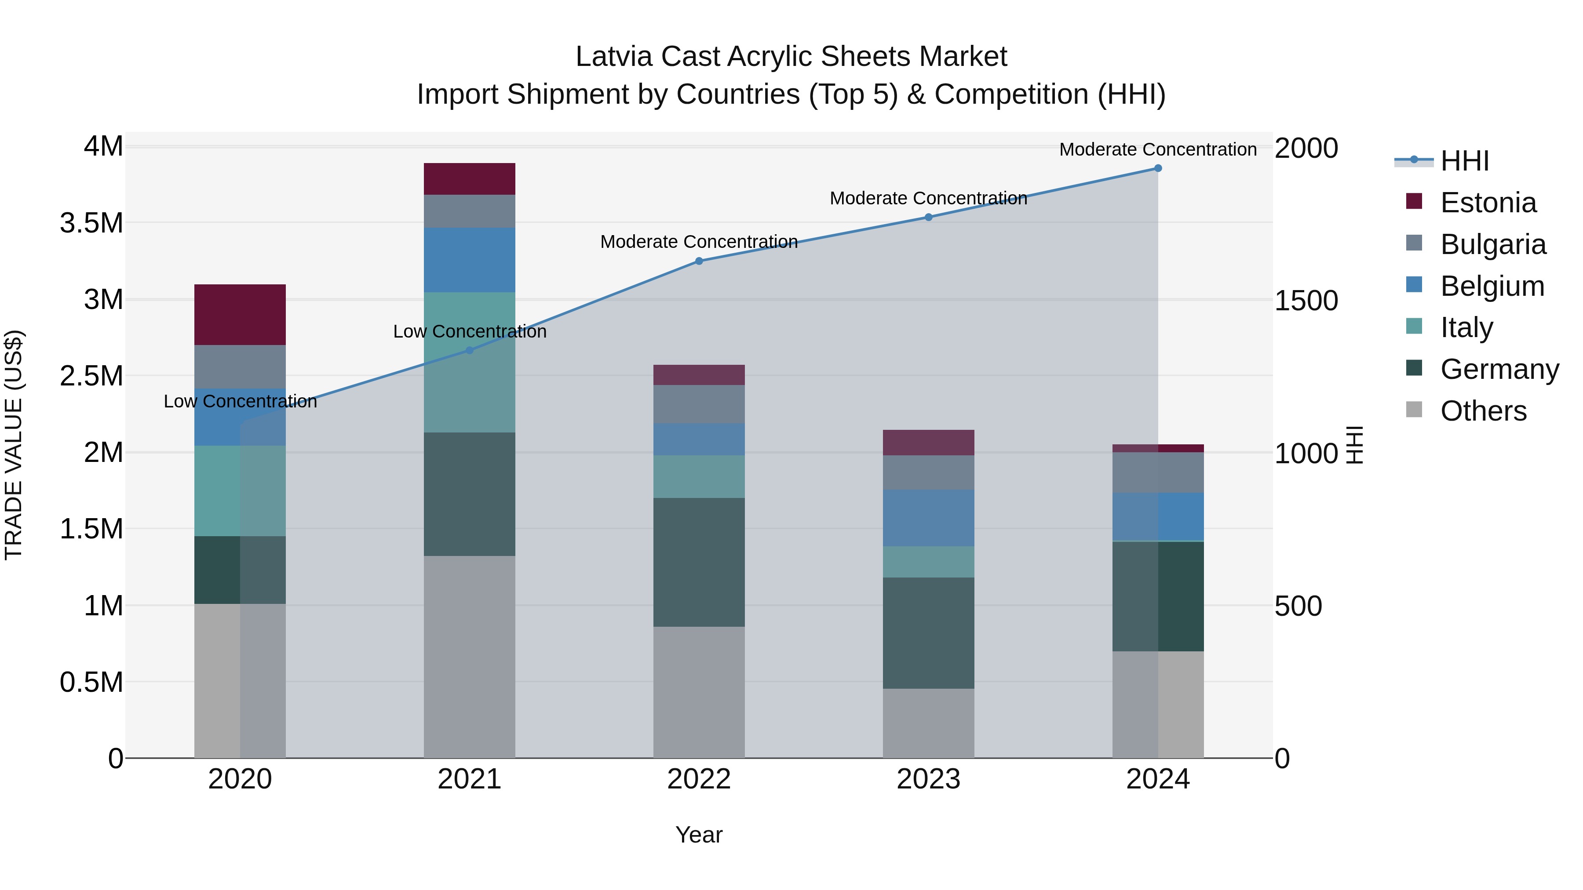Click the HHI marker for 2024
The height and width of the screenshot is (890, 1583).
[x=1158, y=168]
